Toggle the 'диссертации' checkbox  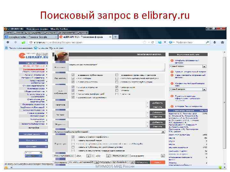117,87
